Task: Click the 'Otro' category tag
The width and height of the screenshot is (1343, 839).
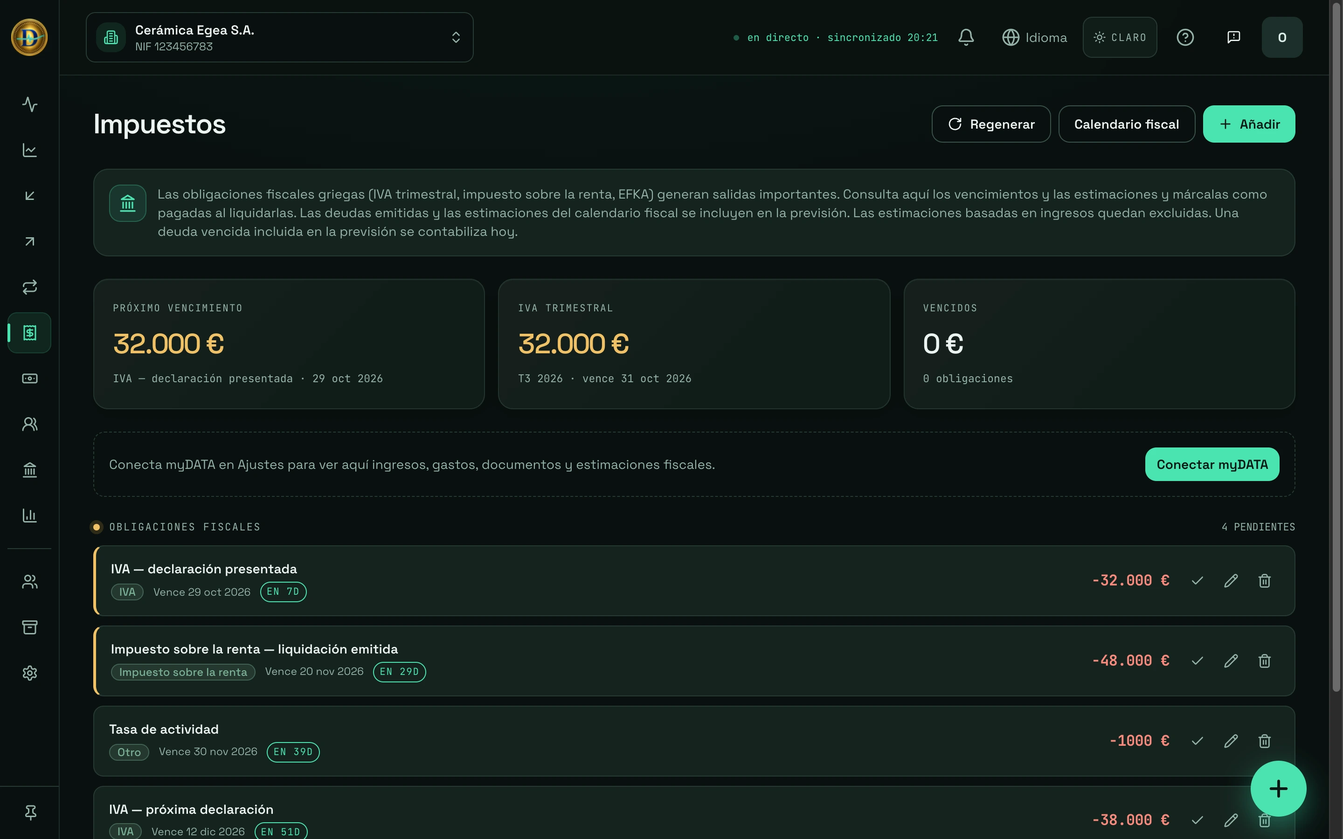Action: tap(129, 752)
